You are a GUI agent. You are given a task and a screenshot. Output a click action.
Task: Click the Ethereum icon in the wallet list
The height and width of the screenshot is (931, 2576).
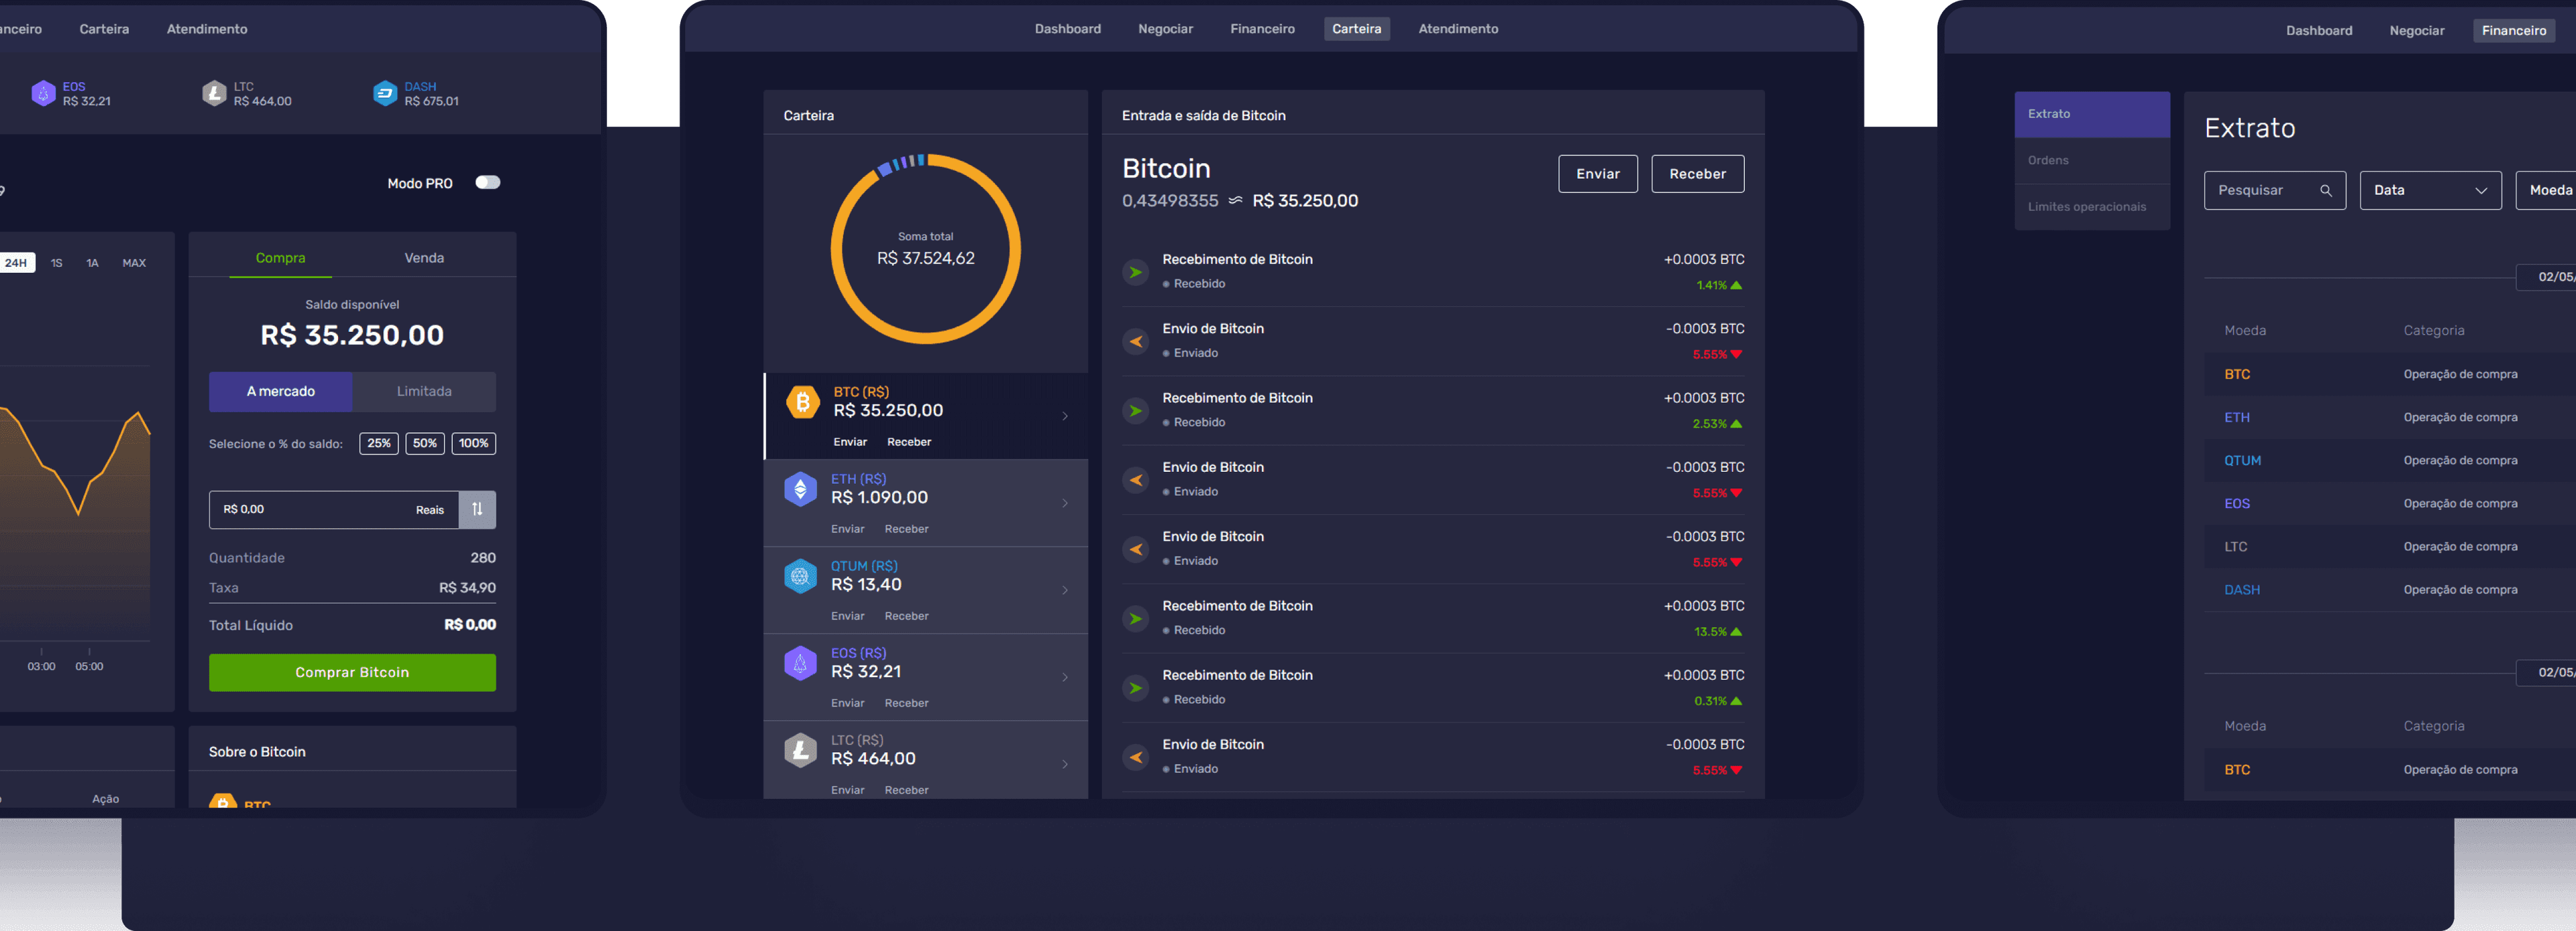(800, 489)
